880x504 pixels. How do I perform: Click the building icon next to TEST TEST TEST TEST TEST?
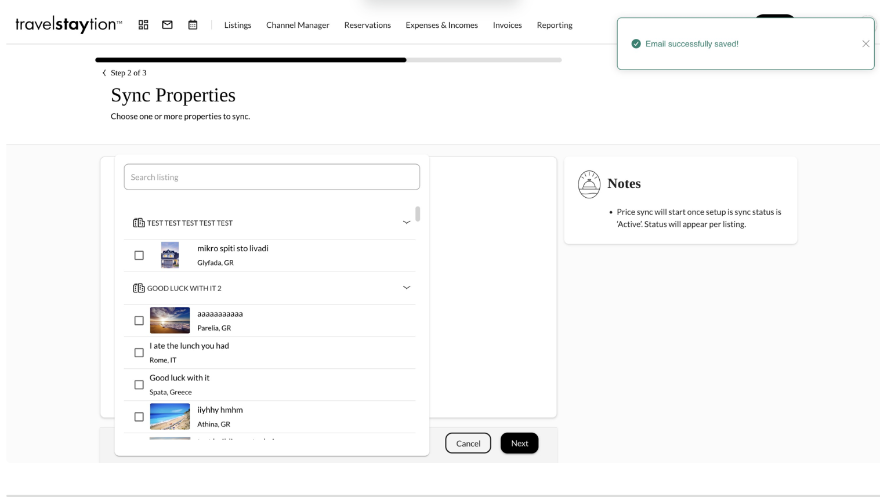(x=139, y=223)
